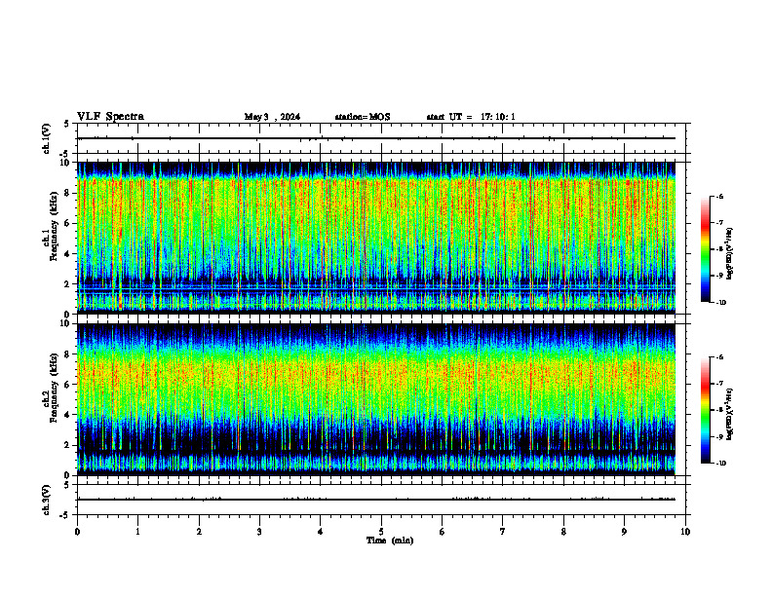Click the "2" kHz tick on ch.2 axis
Screen dimensions: 772x596
click(67, 445)
